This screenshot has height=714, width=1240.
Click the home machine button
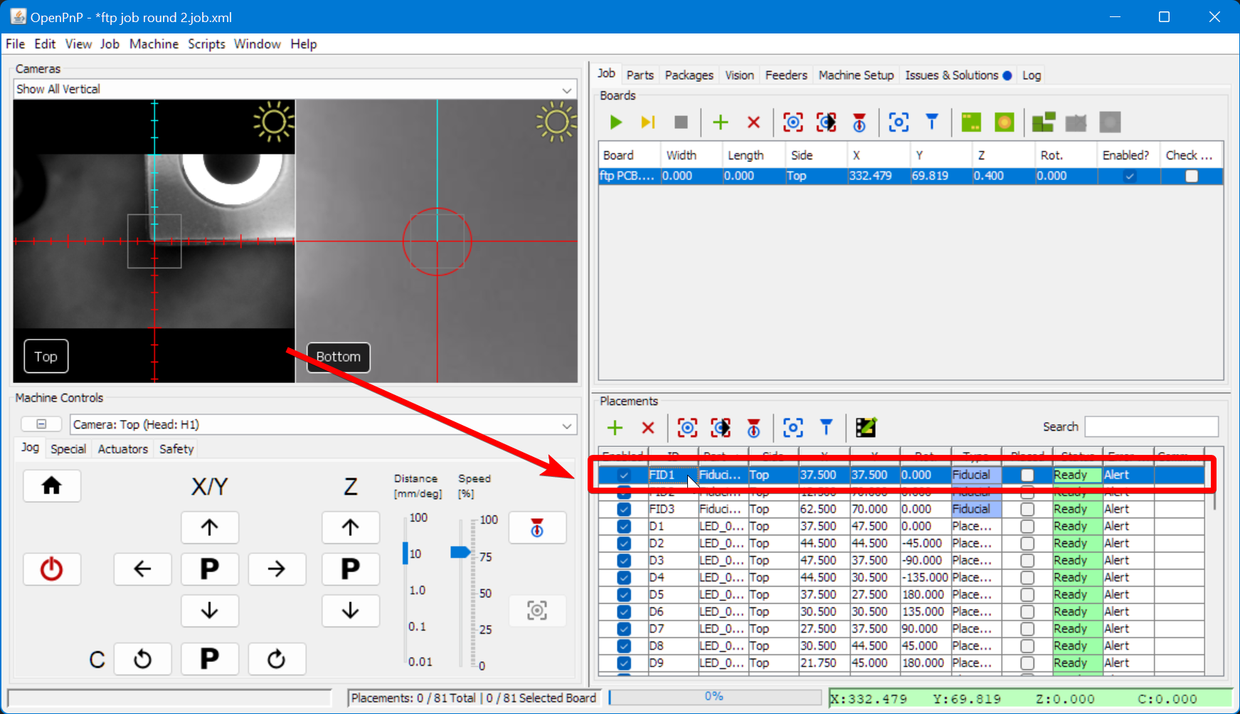(x=52, y=486)
